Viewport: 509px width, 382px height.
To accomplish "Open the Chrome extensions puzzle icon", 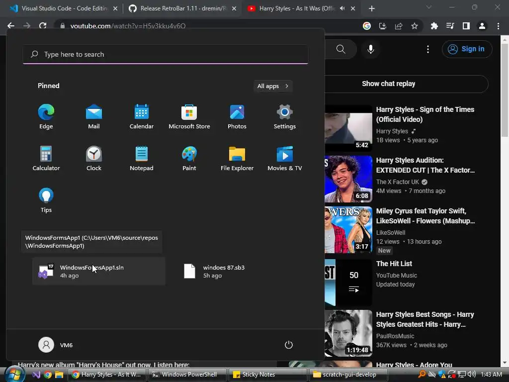I will [434, 26].
